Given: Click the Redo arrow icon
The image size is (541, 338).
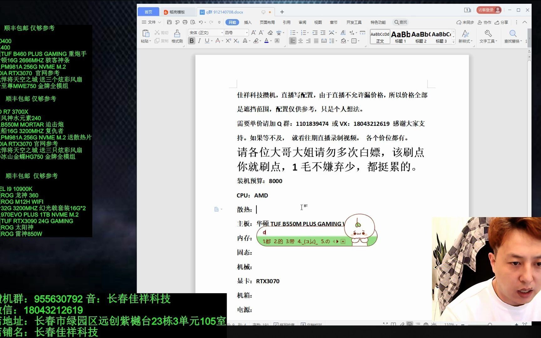Looking at the screenshot, I should pyautogui.click(x=211, y=22).
